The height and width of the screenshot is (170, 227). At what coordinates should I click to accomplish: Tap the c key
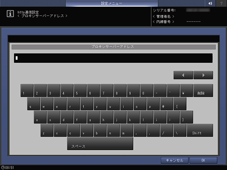[x=73, y=131]
